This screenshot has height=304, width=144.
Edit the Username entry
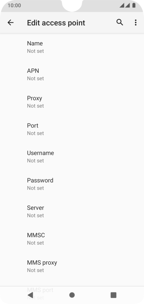pyautogui.click(x=72, y=157)
